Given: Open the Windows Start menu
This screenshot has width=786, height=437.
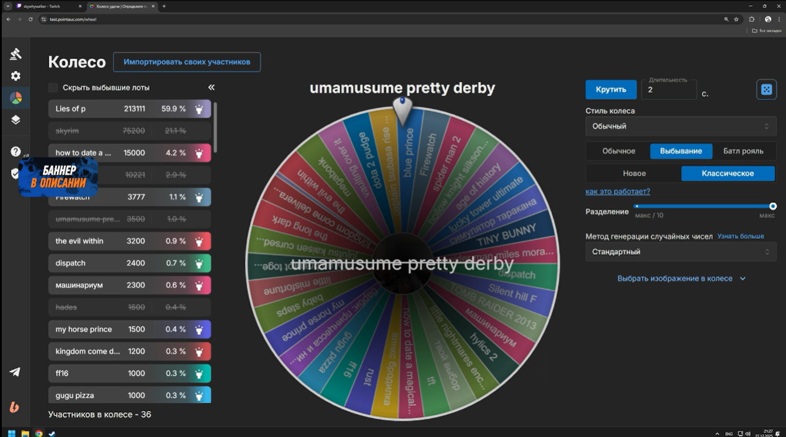Looking at the screenshot, I should pyautogui.click(x=11, y=433).
